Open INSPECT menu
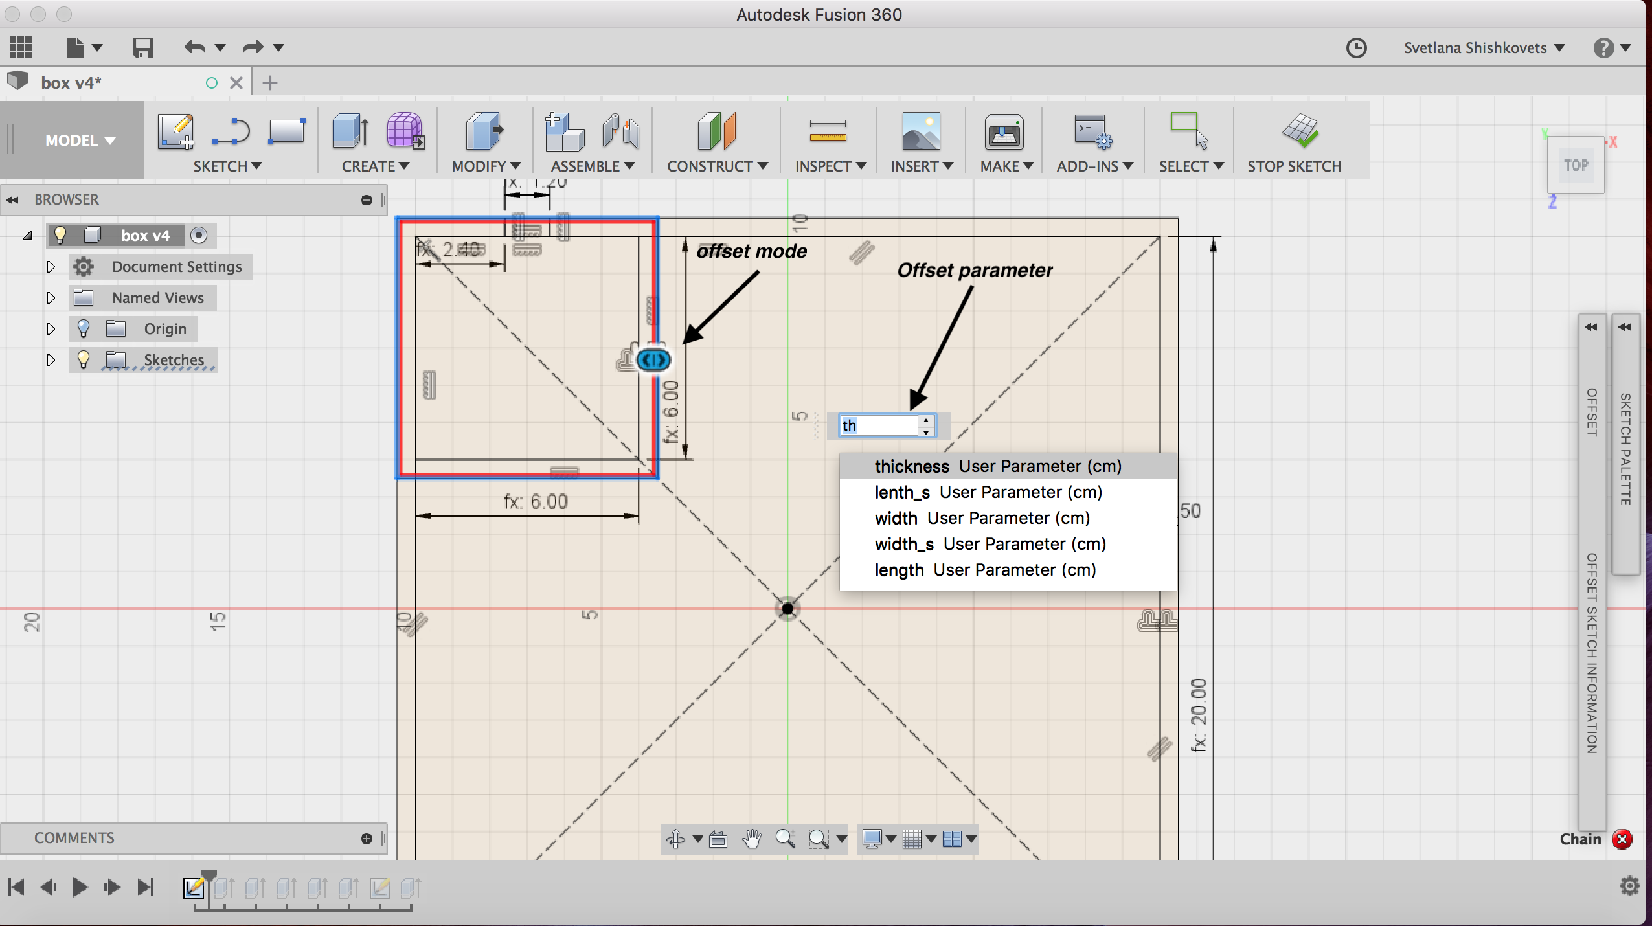1652x926 pixels. click(830, 166)
